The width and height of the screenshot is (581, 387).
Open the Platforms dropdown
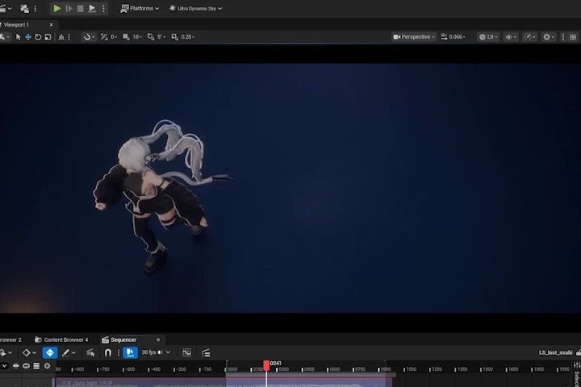tap(140, 8)
